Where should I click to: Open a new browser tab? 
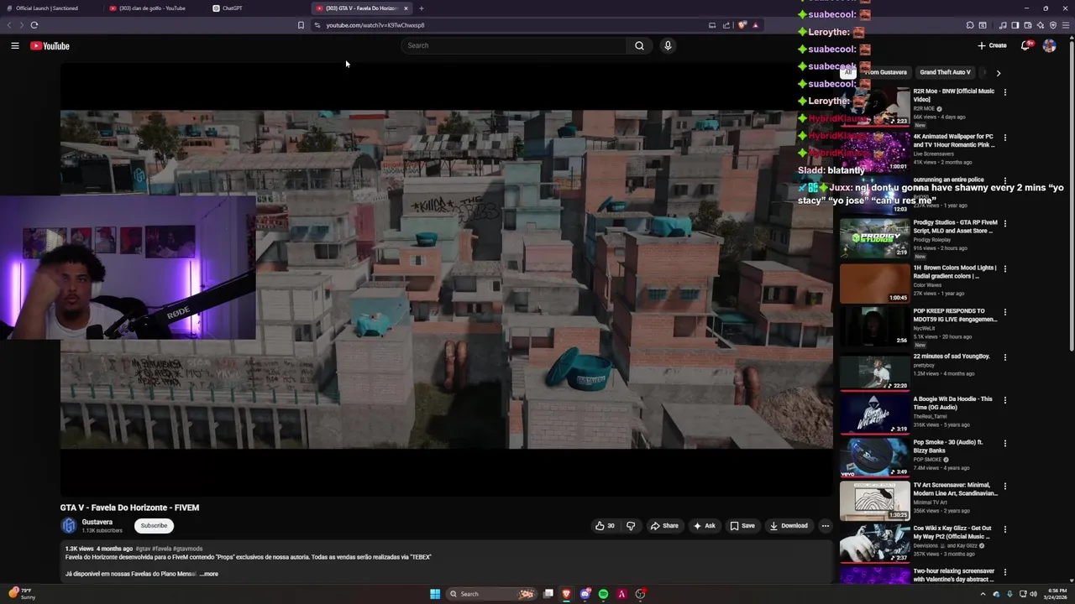tap(422, 8)
